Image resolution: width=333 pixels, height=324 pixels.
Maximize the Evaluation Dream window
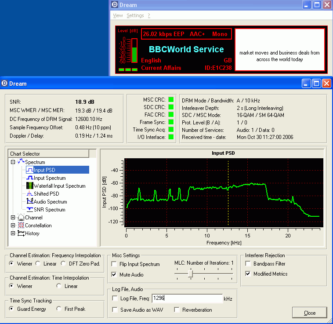(x=316, y=83)
